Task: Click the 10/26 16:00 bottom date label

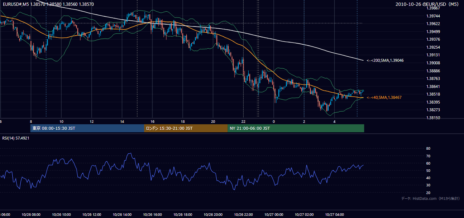Action: (152, 215)
